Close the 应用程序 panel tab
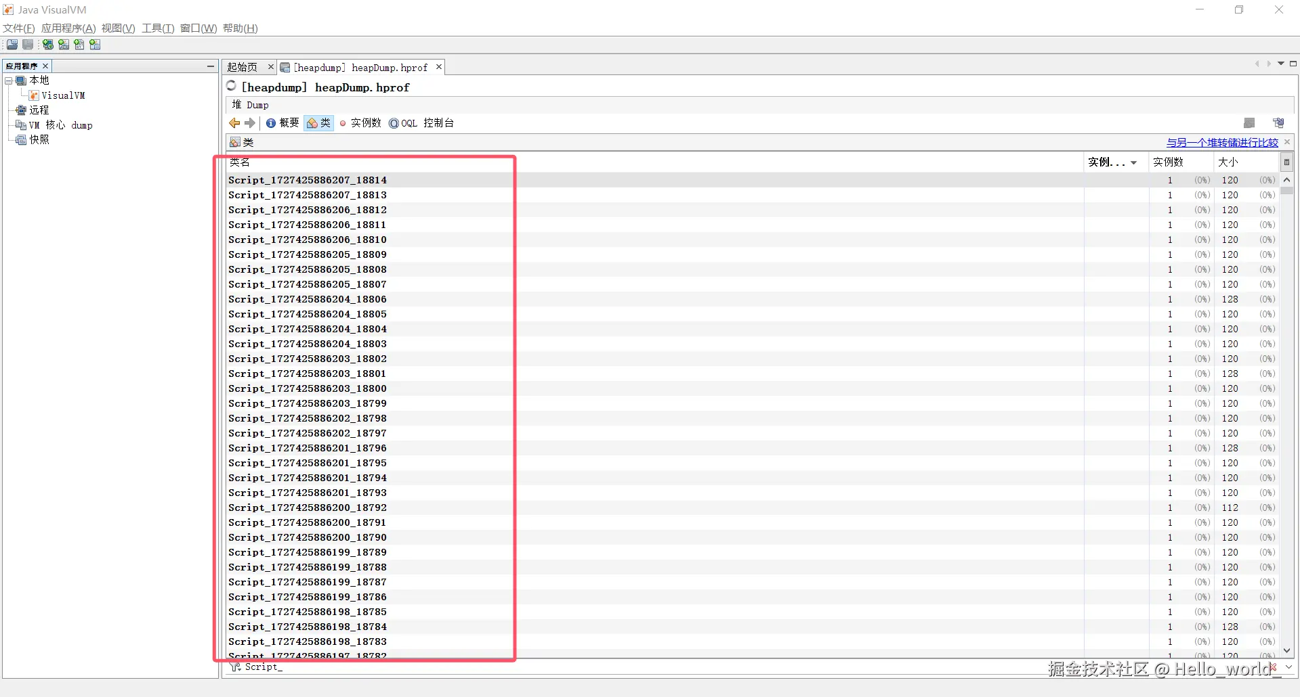Image resolution: width=1300 pixels, height=697 pixels. click(45, 66)
